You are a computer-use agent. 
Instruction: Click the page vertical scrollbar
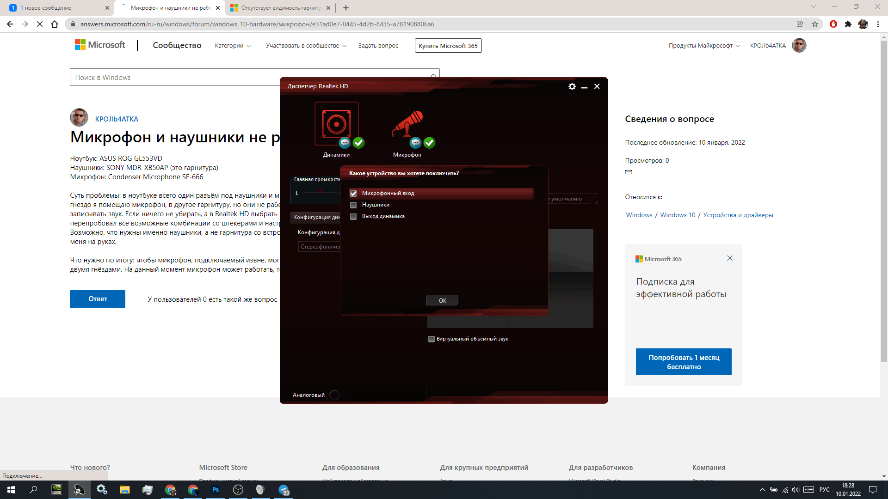[884, 201]
